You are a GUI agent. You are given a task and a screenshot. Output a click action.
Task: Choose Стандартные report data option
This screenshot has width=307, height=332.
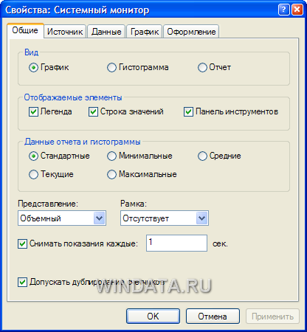pyautogui.click(x=33, y=156)
